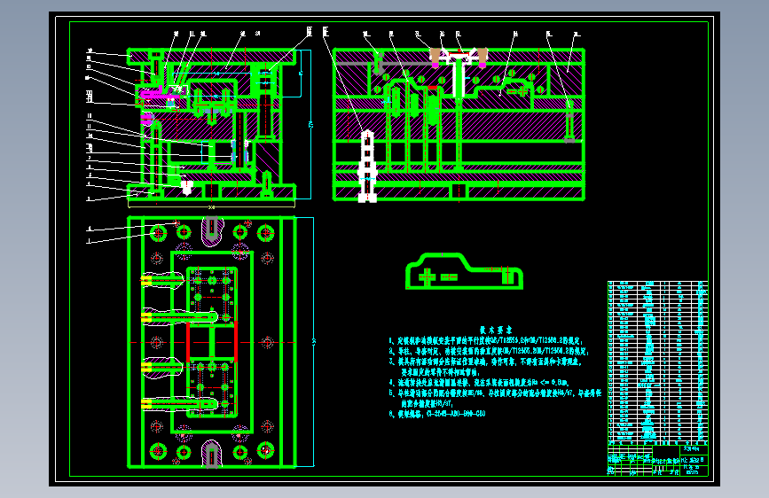
Task: Select the front sectional view of the mold
Action: tap(211, 123)
